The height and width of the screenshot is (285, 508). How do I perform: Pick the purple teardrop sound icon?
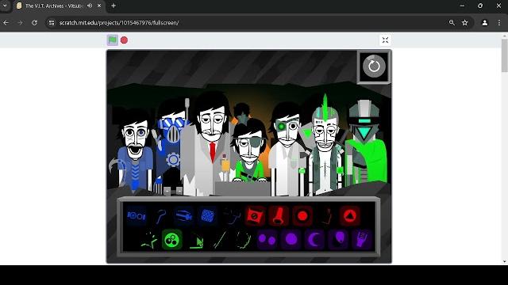pyautogui.click(x=338, y=240)
